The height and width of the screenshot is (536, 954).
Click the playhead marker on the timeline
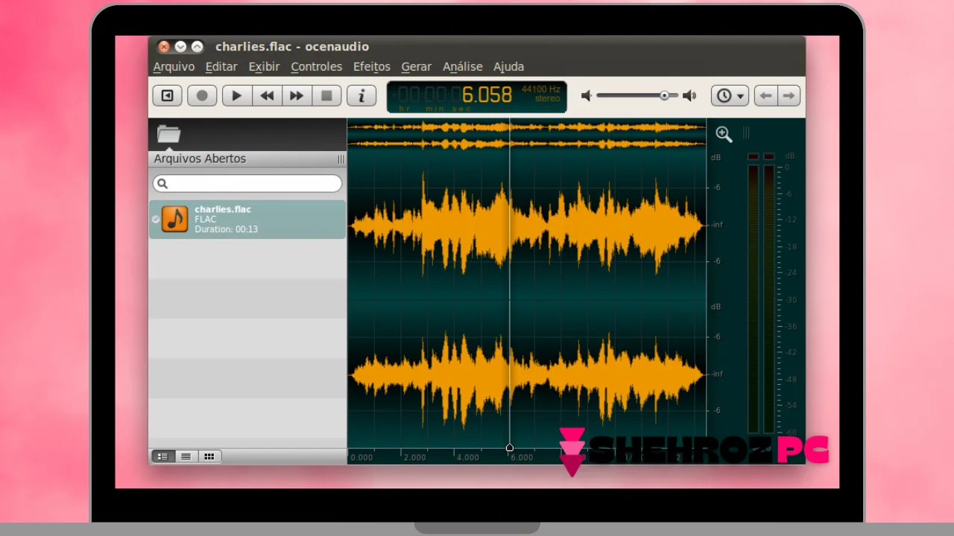(510, 448)
